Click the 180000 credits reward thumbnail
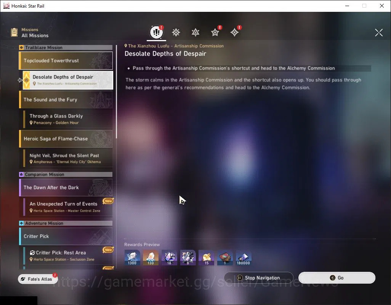The height and width of the screenshot is (305, 391). (x=244, y=258)
